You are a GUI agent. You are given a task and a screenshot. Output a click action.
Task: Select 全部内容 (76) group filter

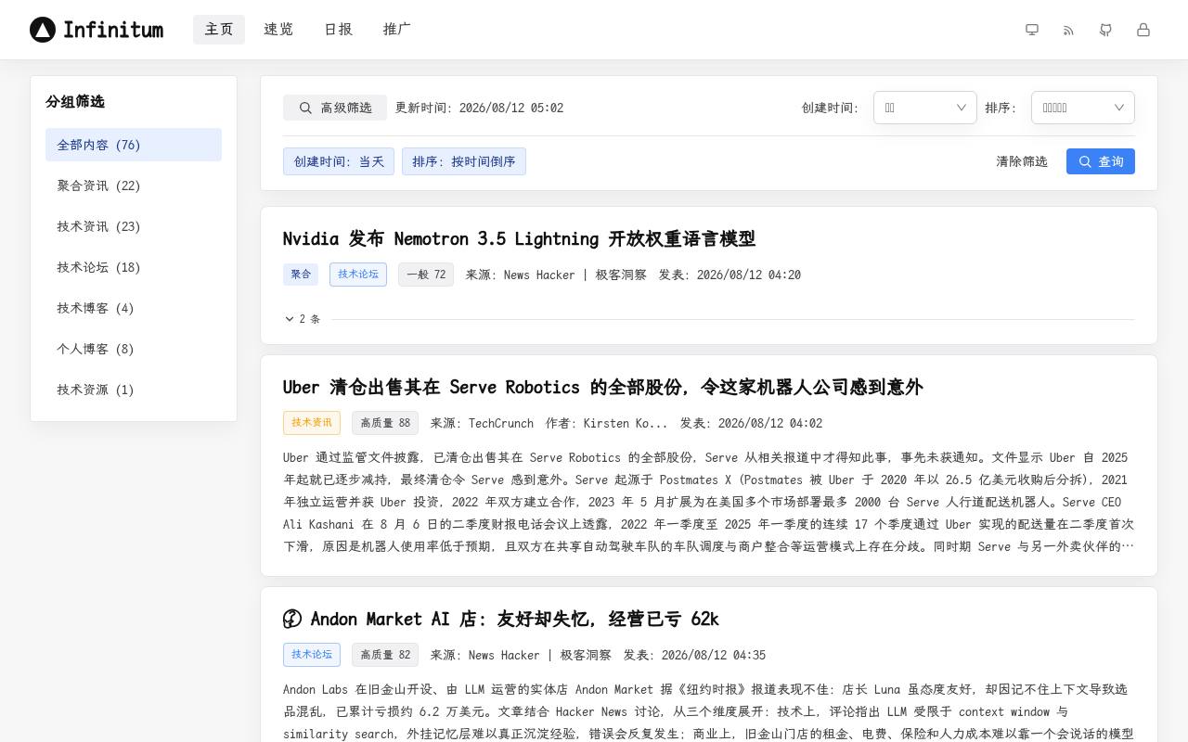pos(134,145)
